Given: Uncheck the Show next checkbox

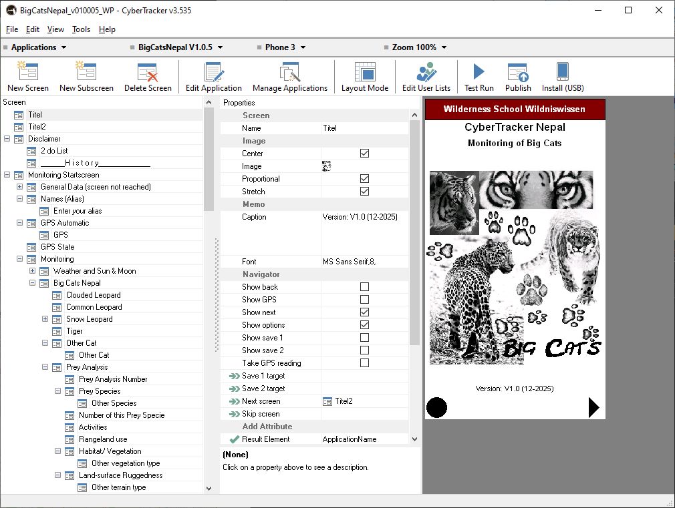Looking at the screenshot, I should tap(364, 312).
